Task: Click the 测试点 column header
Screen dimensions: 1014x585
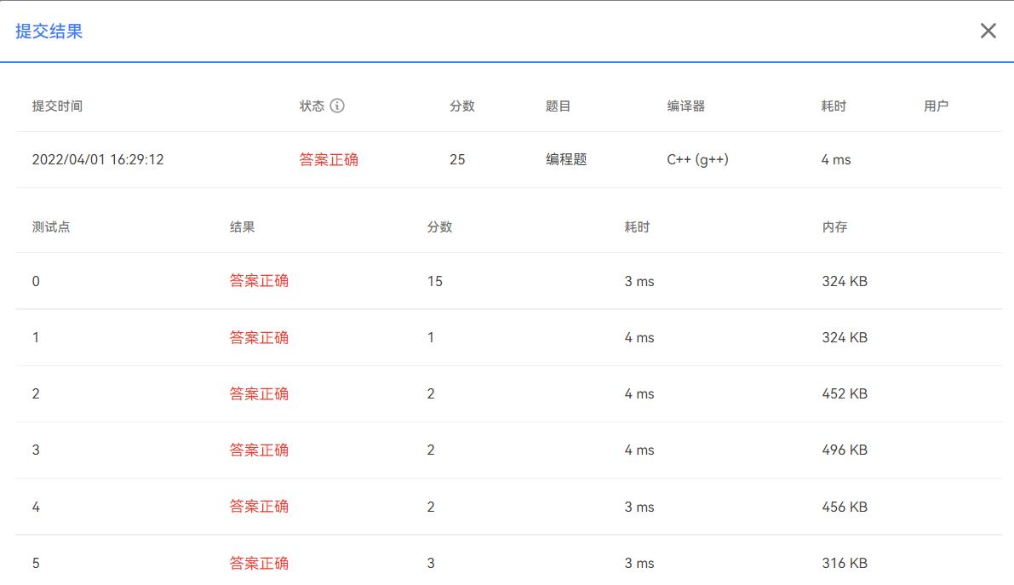Action: click(50, 227)
